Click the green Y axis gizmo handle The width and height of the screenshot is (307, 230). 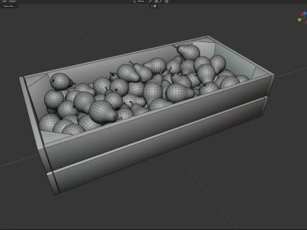tap(299, 20)
